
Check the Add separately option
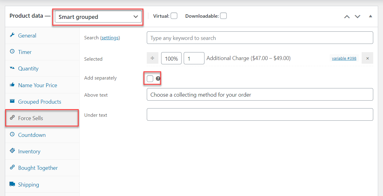(x=150, y=78)
